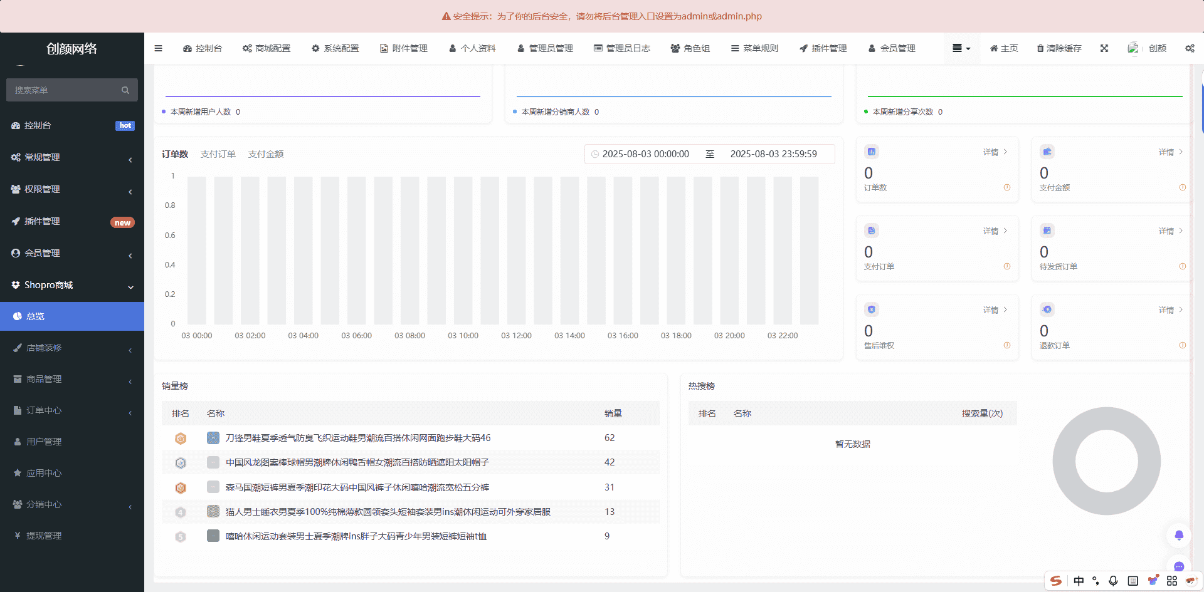Click the start date 2025-08-03 00:00:00 field
The image size is (1204, 592).
pyautogui.click(x=645, y=154)
